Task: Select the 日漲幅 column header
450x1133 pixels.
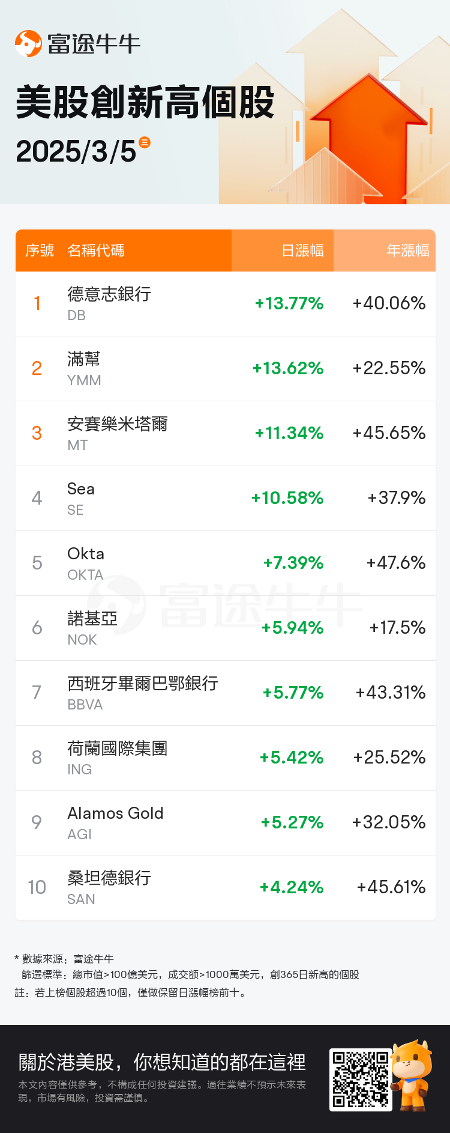Action: (302, 251)
